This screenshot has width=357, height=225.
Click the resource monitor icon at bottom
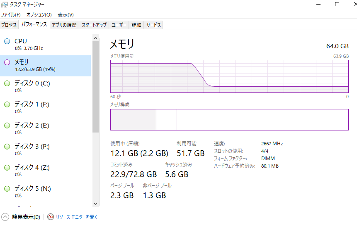click(x=51, y=217)
